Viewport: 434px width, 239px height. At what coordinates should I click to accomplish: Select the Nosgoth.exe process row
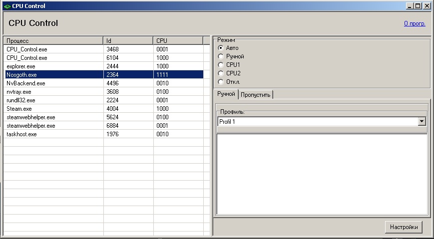pyautogui.click(x=104, y=75)
